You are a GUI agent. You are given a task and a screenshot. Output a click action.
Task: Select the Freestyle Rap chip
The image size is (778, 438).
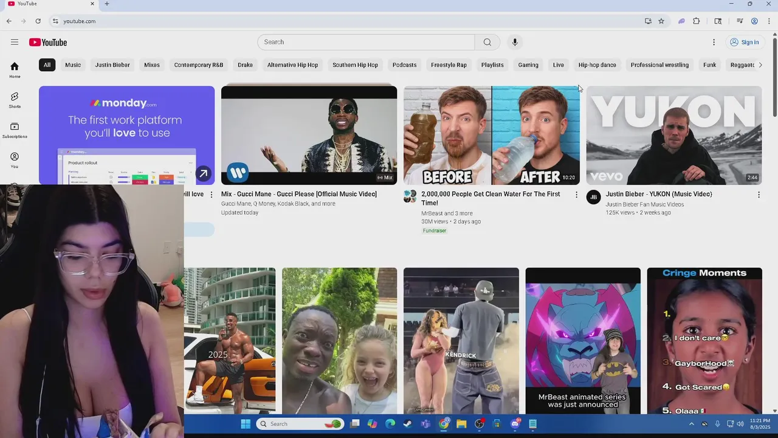[x=449, y=64]
